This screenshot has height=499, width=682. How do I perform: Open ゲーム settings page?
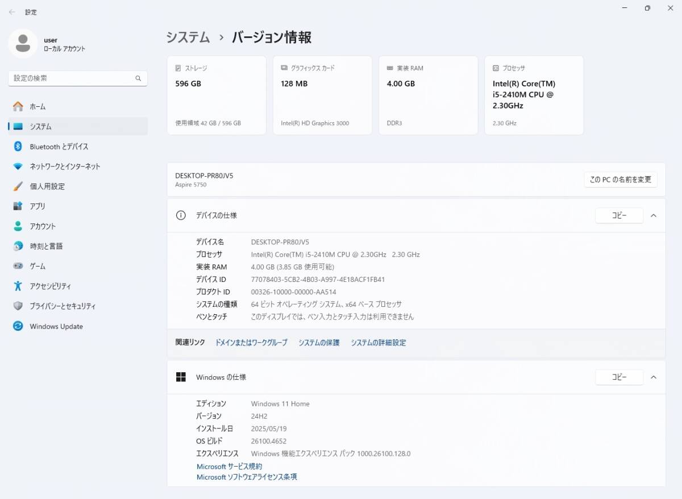coord(78,266)
